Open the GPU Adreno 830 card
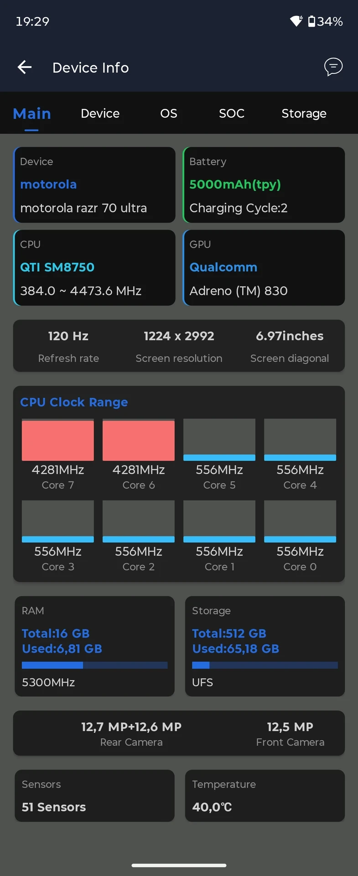Image resolution: width=358 pixels, height=876 pixels. (264, 268)
